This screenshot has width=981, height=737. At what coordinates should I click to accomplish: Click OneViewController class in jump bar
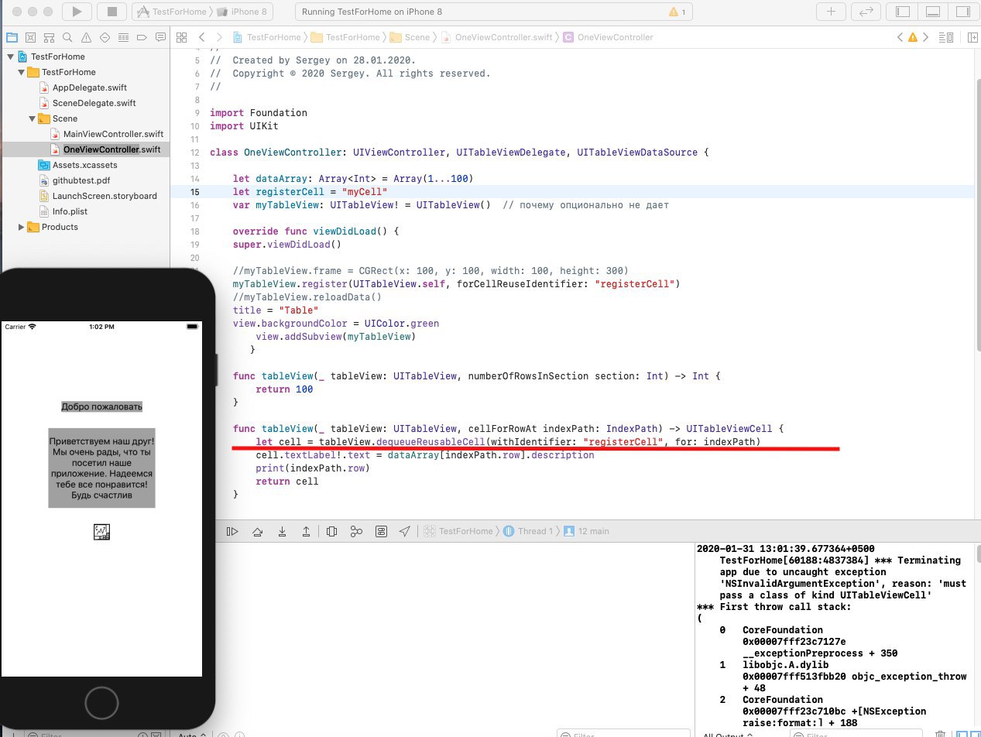(x=609, y=37)
